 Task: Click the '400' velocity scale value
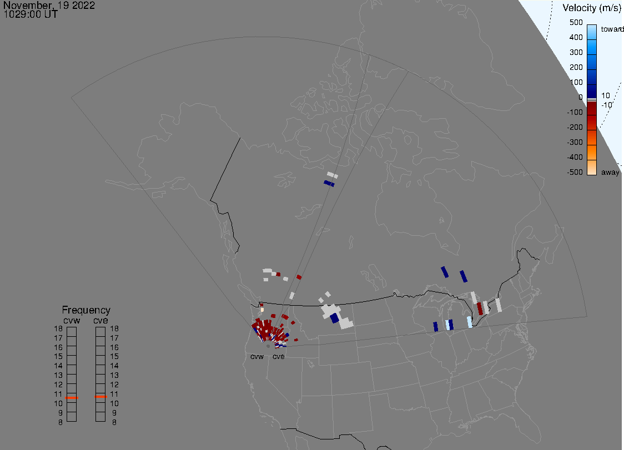[576, 37]
